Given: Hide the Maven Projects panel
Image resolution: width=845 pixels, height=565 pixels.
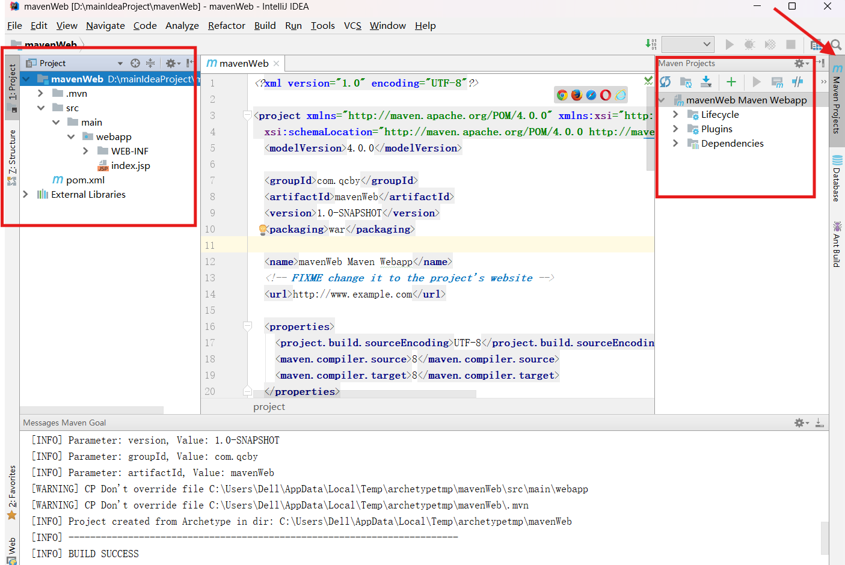Looking at the screenshot, I should pyautogui.click(x=820, y=63).
